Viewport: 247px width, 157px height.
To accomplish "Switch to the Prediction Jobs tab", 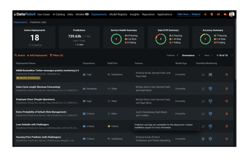I will pyautogui.click(x=38, y=22).
